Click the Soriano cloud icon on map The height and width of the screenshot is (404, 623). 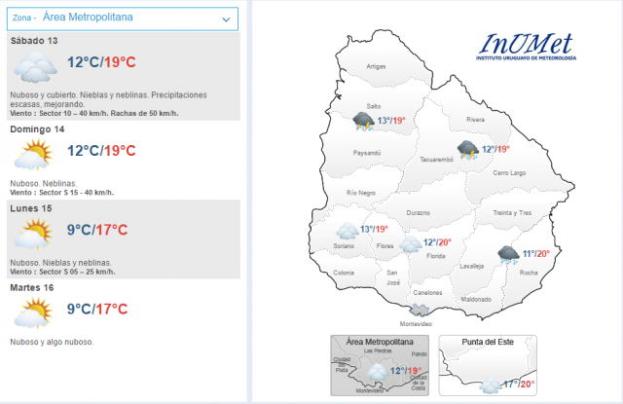(x=347, y=231)
